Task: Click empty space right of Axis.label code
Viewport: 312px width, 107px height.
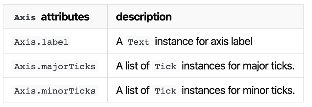Action: [89, 42]
